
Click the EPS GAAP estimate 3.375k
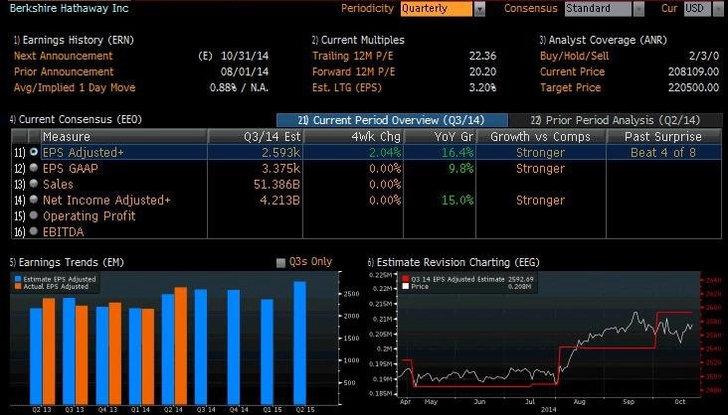coord(280,169)
